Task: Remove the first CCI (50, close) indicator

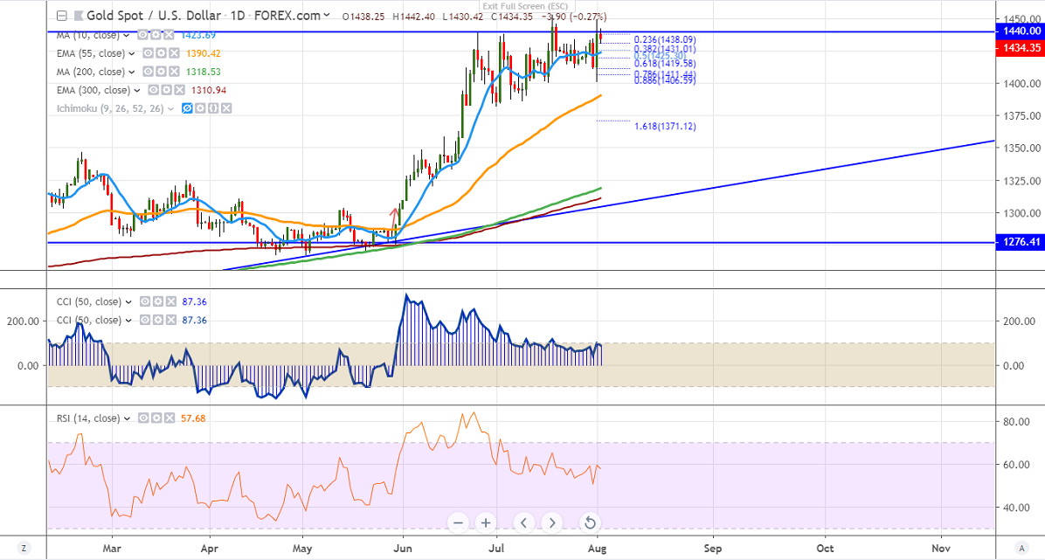Action: (170, 301)
